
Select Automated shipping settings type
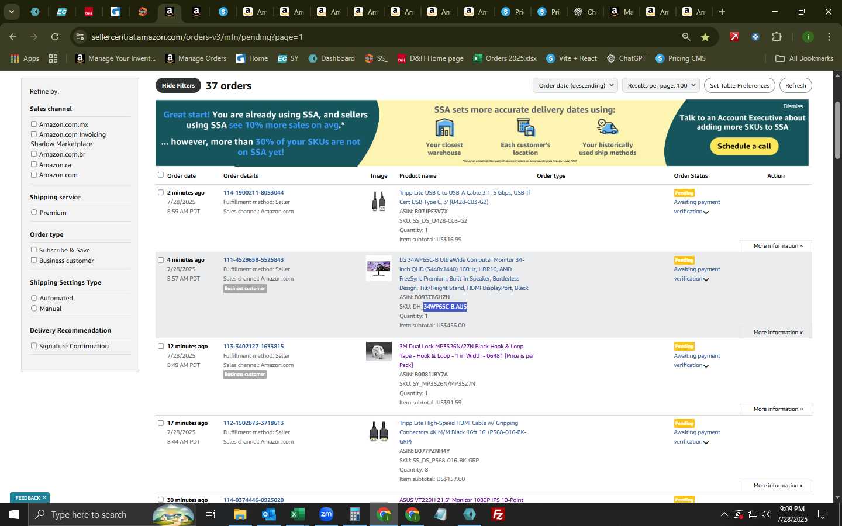[x=34, y=298]
